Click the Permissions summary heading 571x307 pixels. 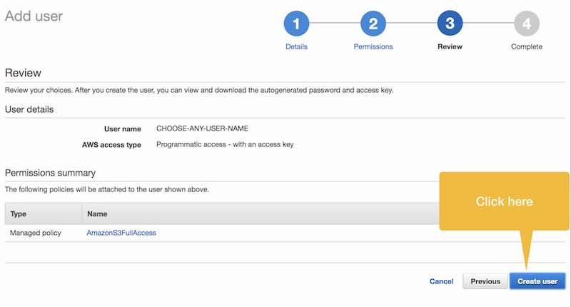tap(50, 173)
